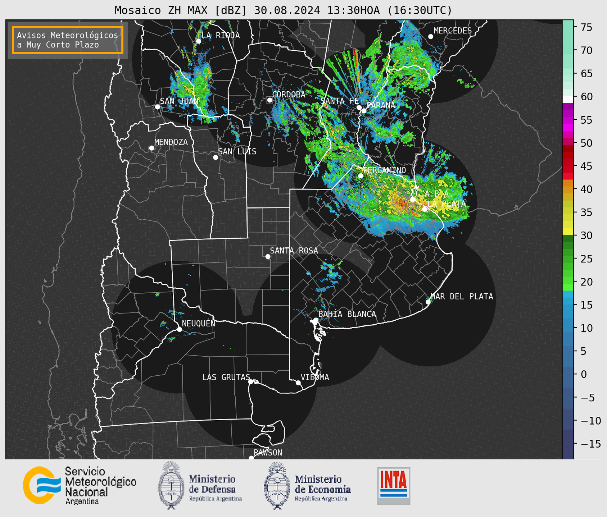Click the Avisos Meteorológicos a Muy Corto Plazo box
The image size is (607, 517).
[68, 40]
